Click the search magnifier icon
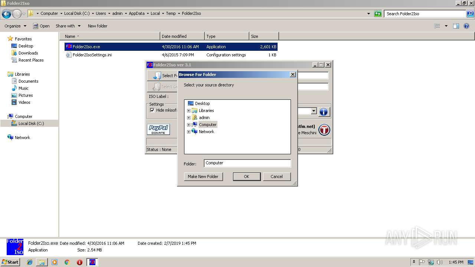 (470, 14)
